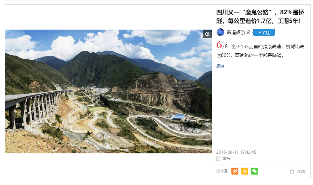313x185 pixels.
Task: Share article to QQ Zone star icon
Action: 245,171
